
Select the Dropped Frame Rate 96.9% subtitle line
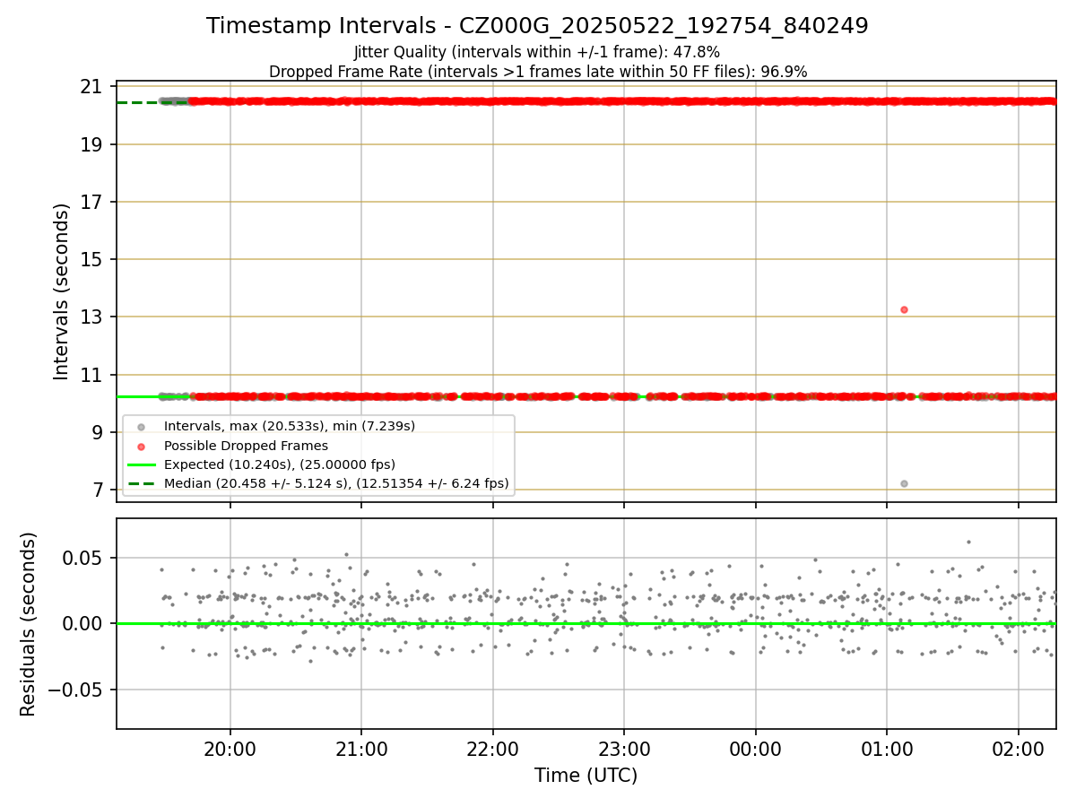click(x=538, y=72)
